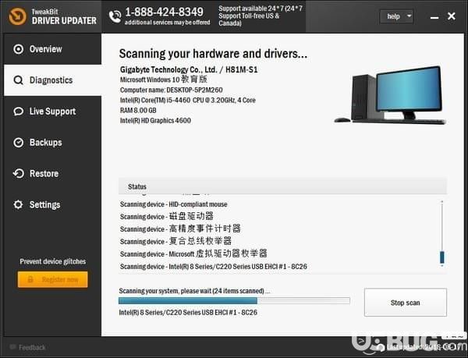This screenshot has width=468, height=358.
Task: Switch to the Restore section
Action: pyautogui.click(x=52, y=174)
